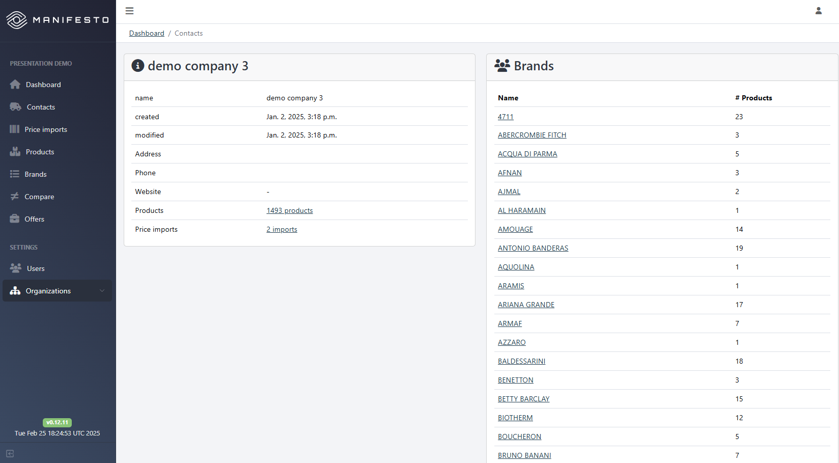839x463 pixels.
Task: Click the Dashboard house icon
Action: (x=15, y=85)
